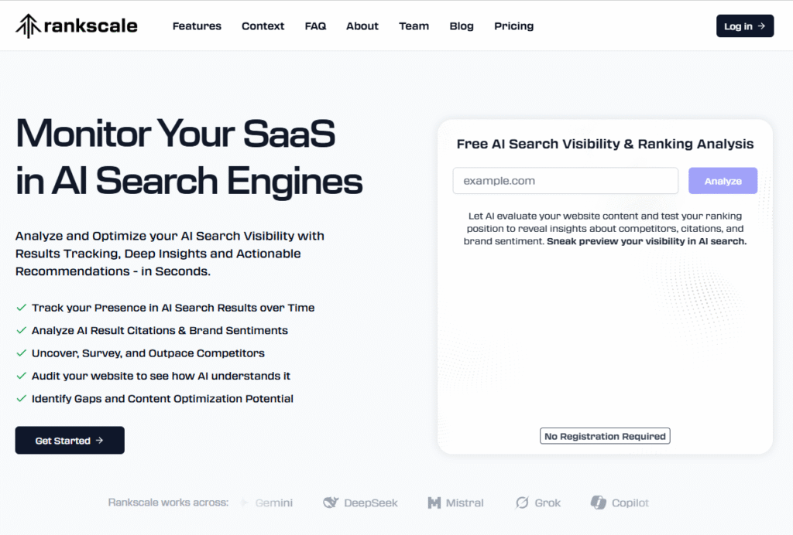The width and height of the screenshot is (793, 535).
Task: Click the checkmark beside Track your Presence
Action: pos(21,308)
